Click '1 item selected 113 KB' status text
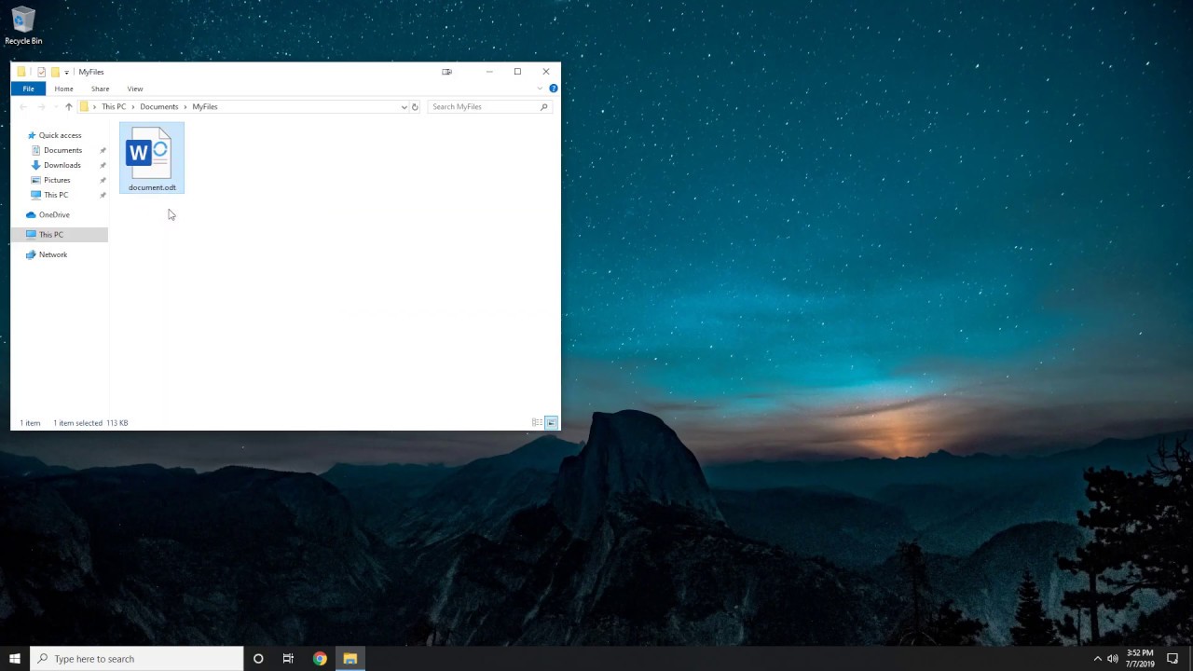The height and width of the screenshot is (671, 1193). (90, 423)
